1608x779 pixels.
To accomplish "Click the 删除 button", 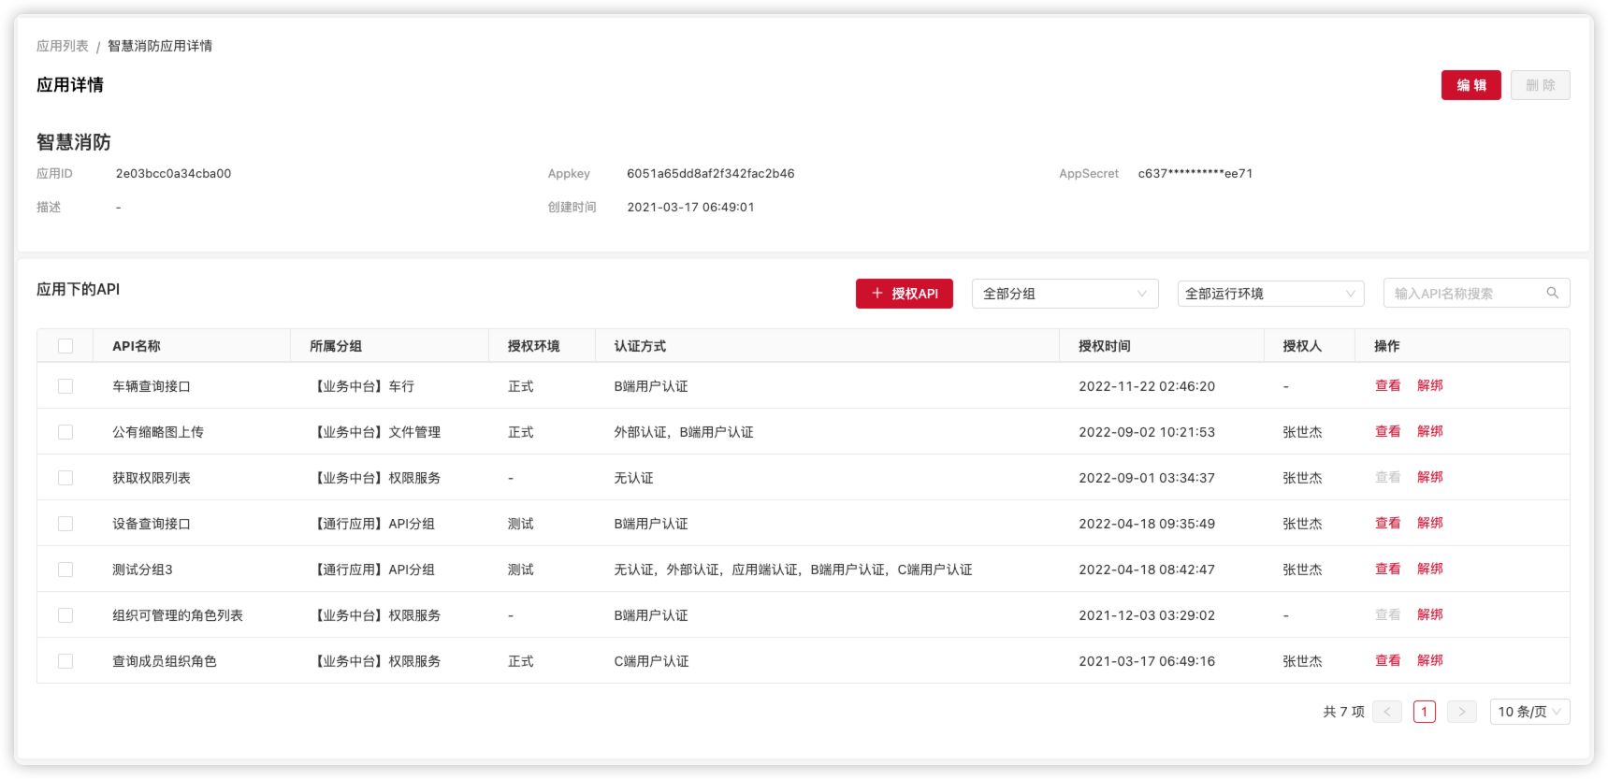I will point(1541,85).
